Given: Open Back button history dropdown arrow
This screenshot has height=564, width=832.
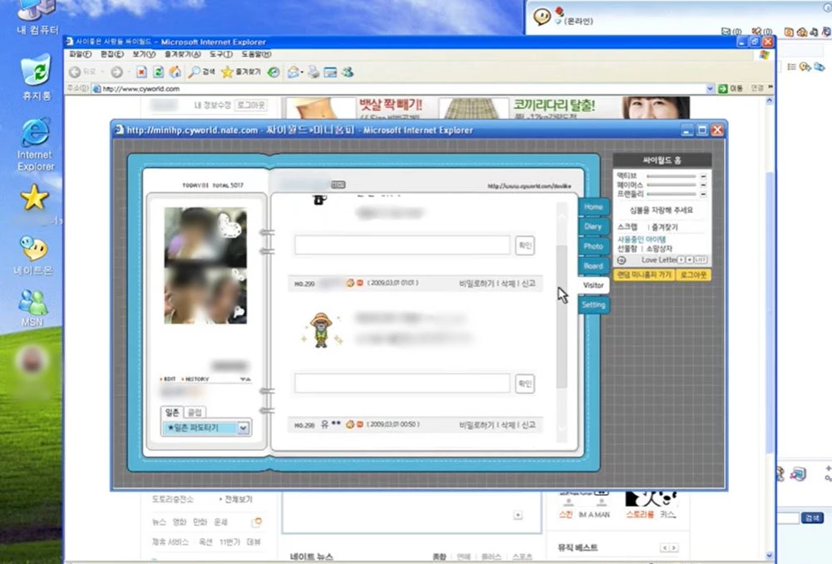Looking at the screenshot, I should [x=102, y=72].
